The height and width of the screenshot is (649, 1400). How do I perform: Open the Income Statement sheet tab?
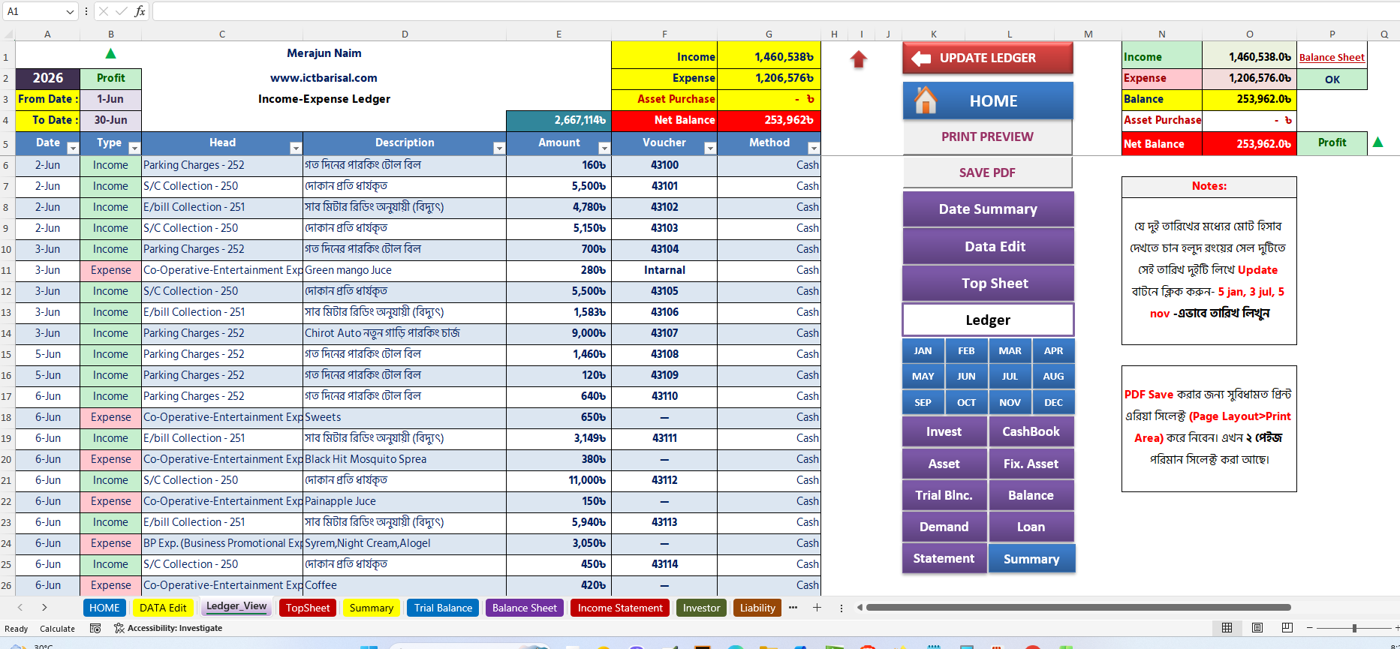tap(620, 608)
